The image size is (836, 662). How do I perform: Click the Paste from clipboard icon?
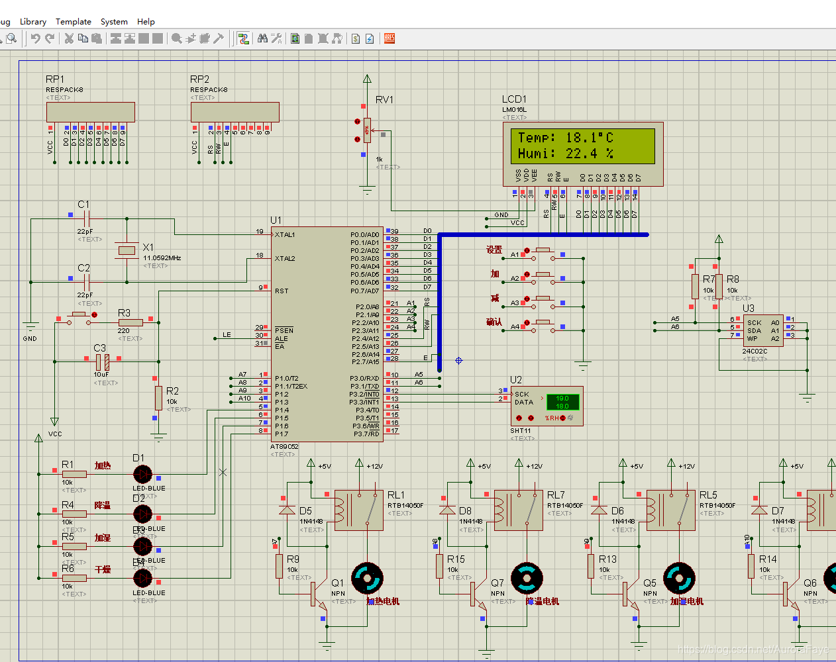coord(97,38)
